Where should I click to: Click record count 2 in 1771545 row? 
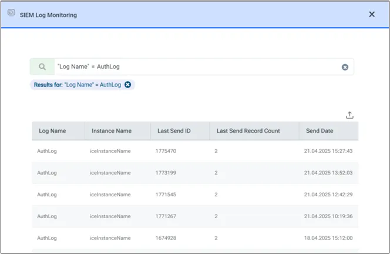click(x=216, y=195)
